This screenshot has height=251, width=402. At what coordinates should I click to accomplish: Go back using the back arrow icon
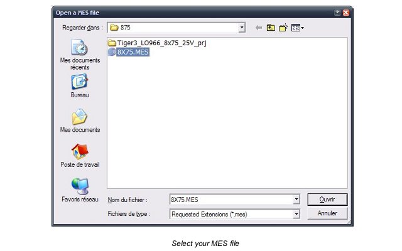click(259, 28)
